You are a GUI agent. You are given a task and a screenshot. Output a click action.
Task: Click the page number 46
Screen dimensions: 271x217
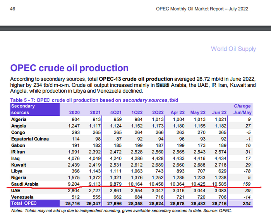pos(13,9)
